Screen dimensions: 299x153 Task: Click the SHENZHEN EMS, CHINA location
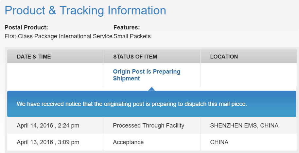tap(244, 126)
